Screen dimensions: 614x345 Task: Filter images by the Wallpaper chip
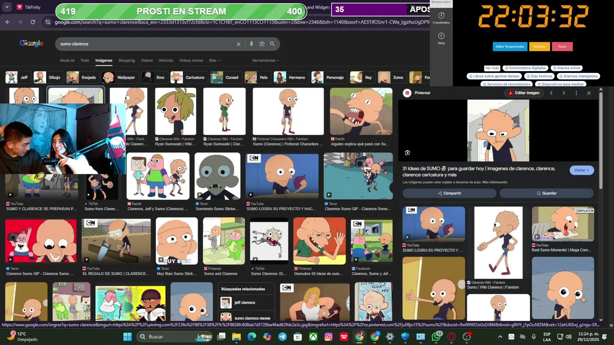[x=120, y=77]
